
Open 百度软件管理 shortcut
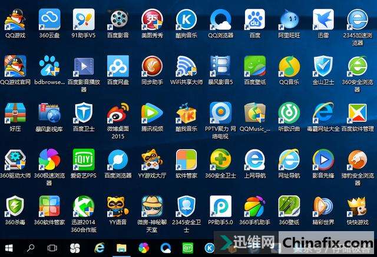tap(358, 113)
